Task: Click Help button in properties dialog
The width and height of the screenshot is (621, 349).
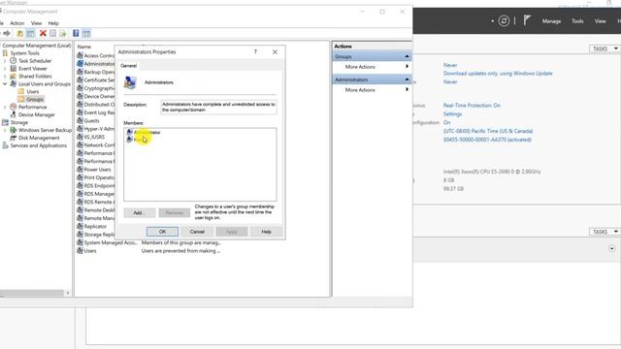Action: 266,232
